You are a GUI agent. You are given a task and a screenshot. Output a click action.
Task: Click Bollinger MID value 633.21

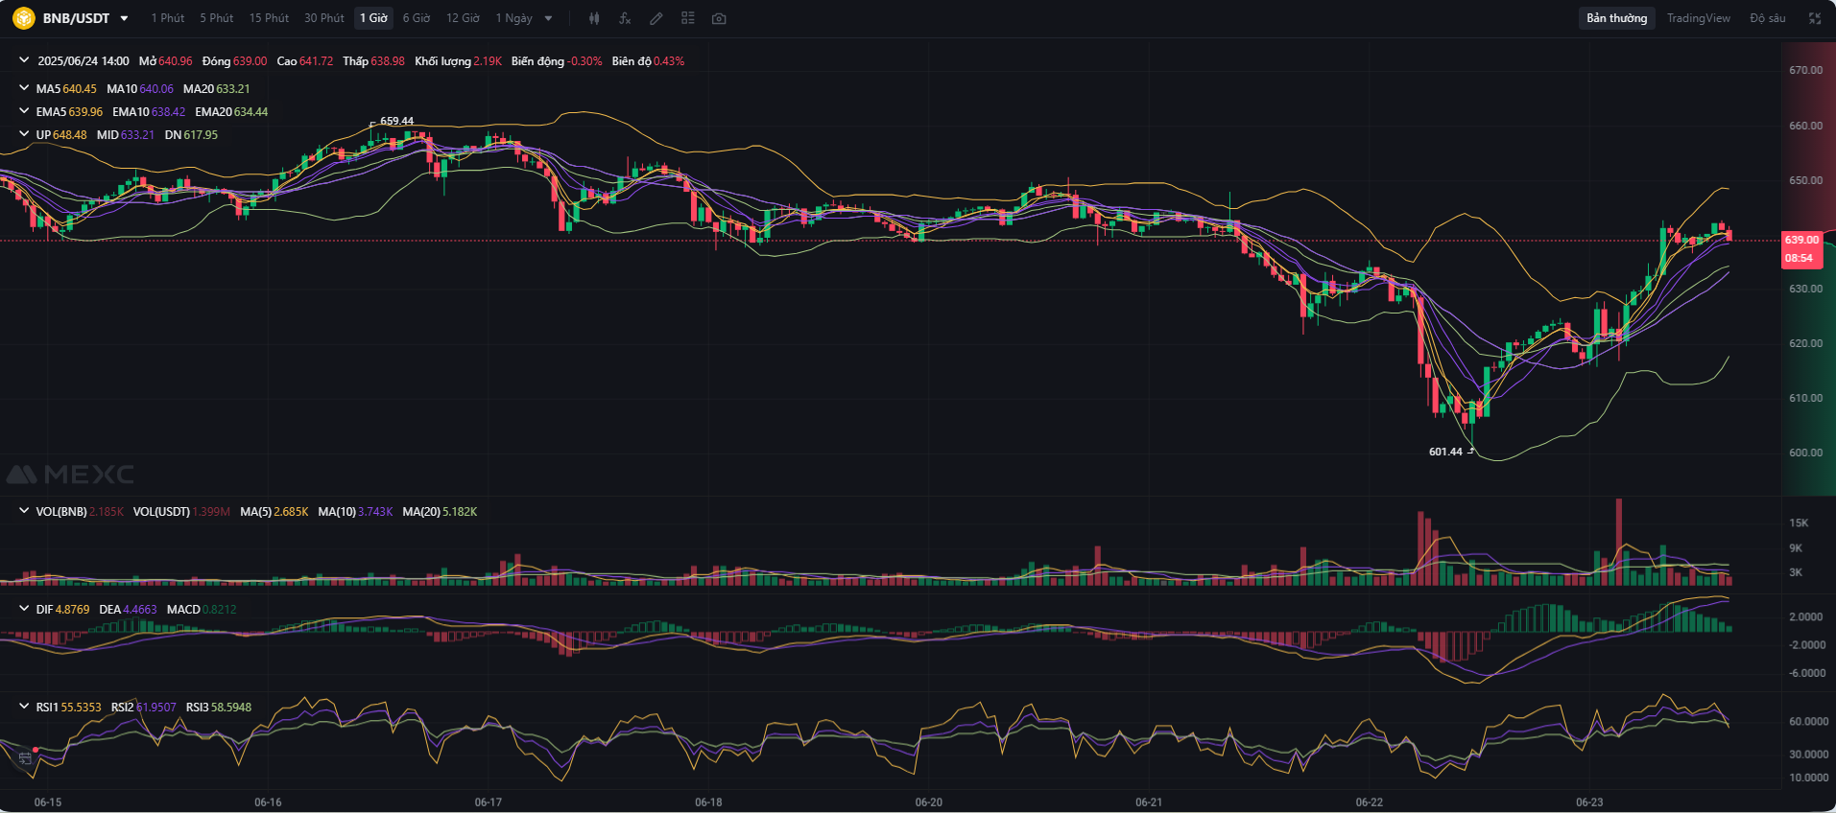(137, 134)
